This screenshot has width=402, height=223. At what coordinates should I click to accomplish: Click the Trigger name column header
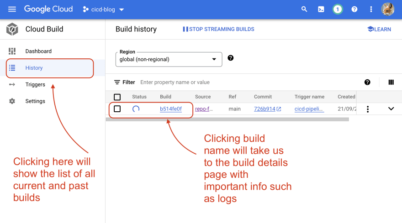pyautogui.click(x=309, y=97)
